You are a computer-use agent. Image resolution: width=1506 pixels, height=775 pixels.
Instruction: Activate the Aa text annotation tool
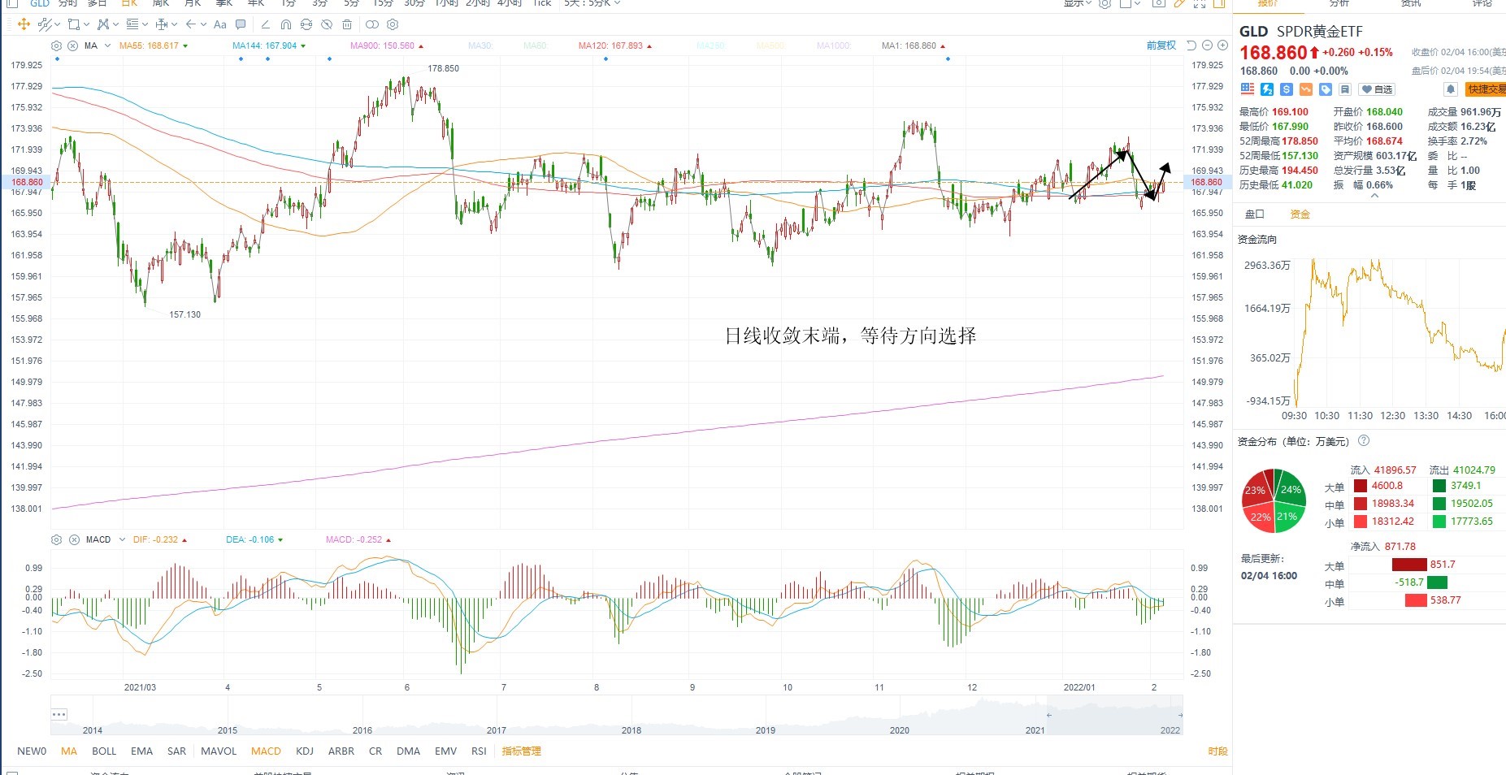220,24
